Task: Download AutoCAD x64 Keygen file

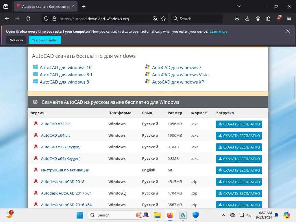Action: pyautogui.click(x=239, y=159)
